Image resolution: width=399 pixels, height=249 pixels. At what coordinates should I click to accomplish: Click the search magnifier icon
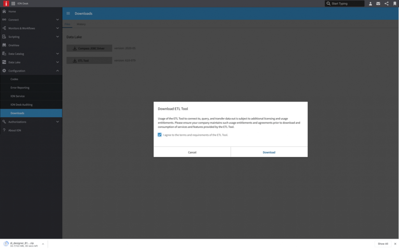328,3
